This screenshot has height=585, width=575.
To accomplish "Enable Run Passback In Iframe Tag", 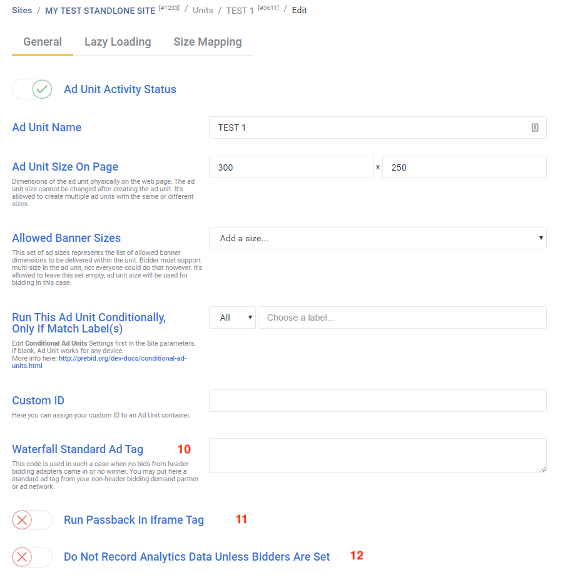I will click(32, 520).
